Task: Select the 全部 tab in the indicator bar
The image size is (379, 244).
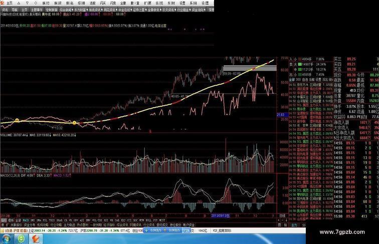Action: 18,220
